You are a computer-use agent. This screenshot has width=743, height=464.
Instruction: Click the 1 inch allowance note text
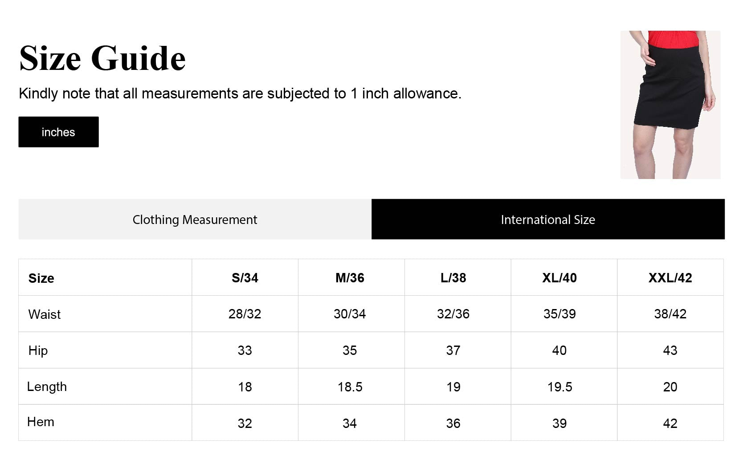[x=240, y=94]
